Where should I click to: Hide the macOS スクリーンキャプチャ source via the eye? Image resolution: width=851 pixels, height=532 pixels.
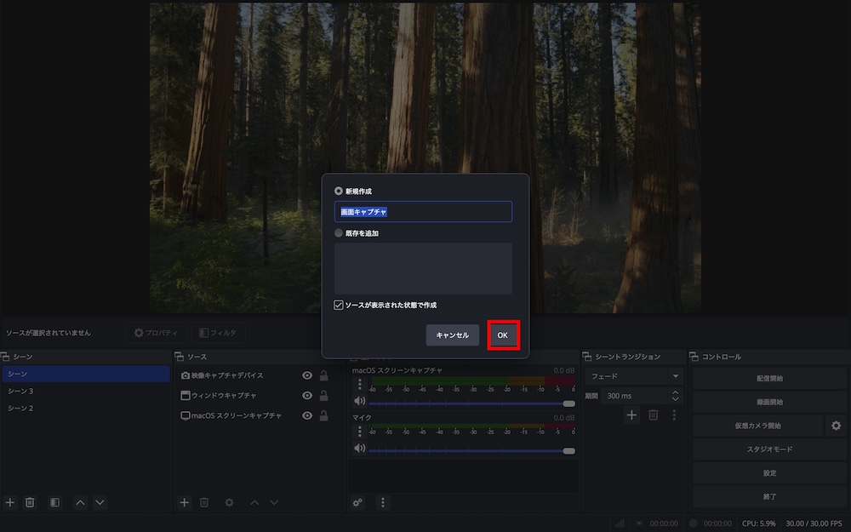pos(307,416)
